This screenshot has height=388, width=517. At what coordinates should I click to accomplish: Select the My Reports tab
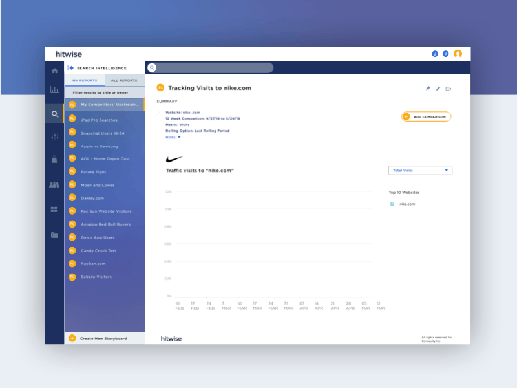(85, 81)
